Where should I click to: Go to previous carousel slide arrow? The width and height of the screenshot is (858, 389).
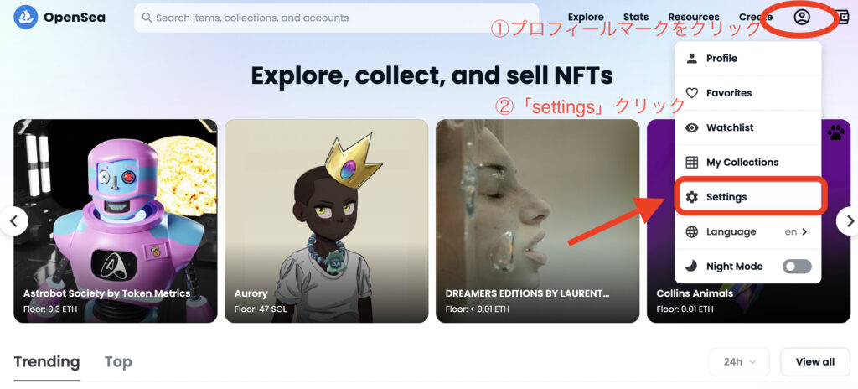click(x=14, y=221)
